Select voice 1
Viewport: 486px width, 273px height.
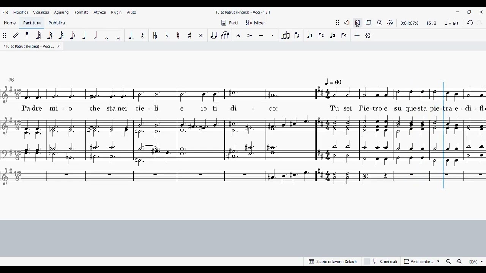pos(310,35)
